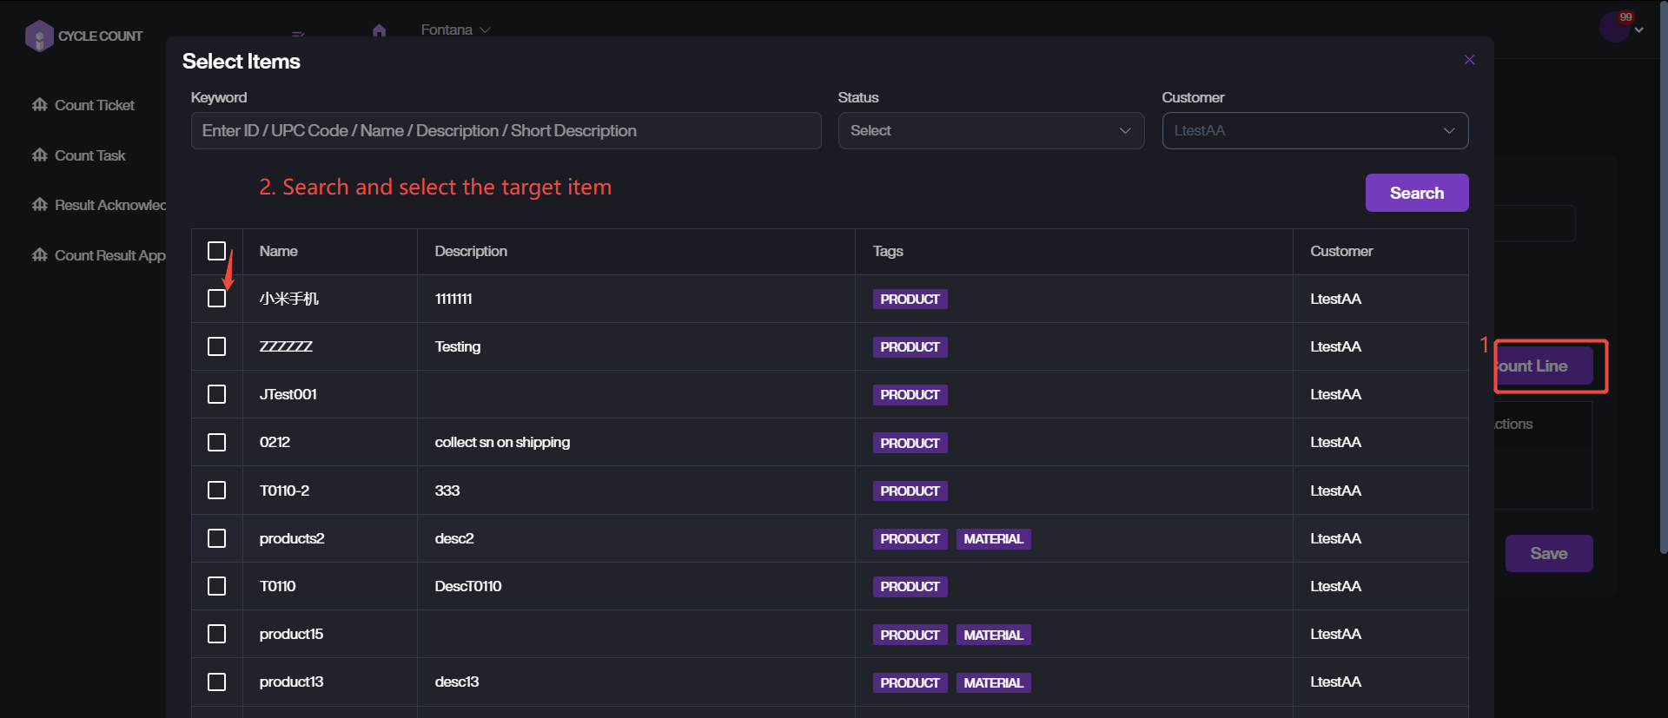Image resolution: width=1668 pixels, height=718 pixels.
Task: Expand the Customer dropdown showing LtestAA
Action: pyautogui.click(x=1314, y=131)
